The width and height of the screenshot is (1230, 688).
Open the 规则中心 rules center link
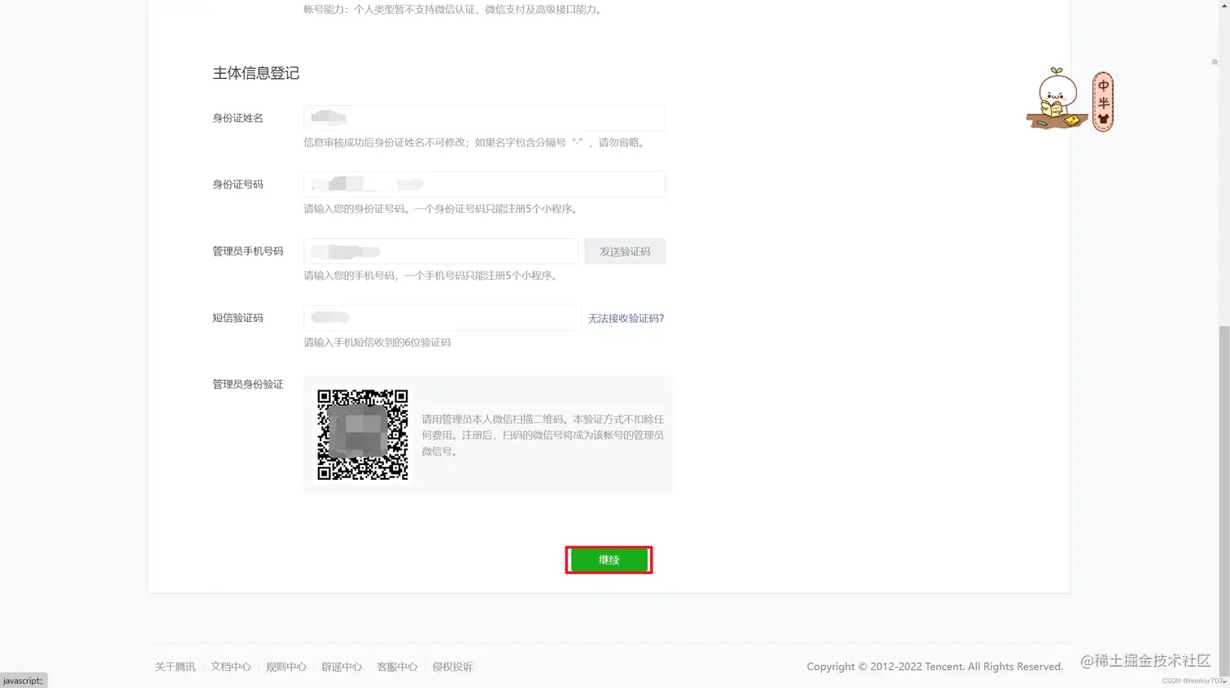pyautogui.click(x=286, y=666)
